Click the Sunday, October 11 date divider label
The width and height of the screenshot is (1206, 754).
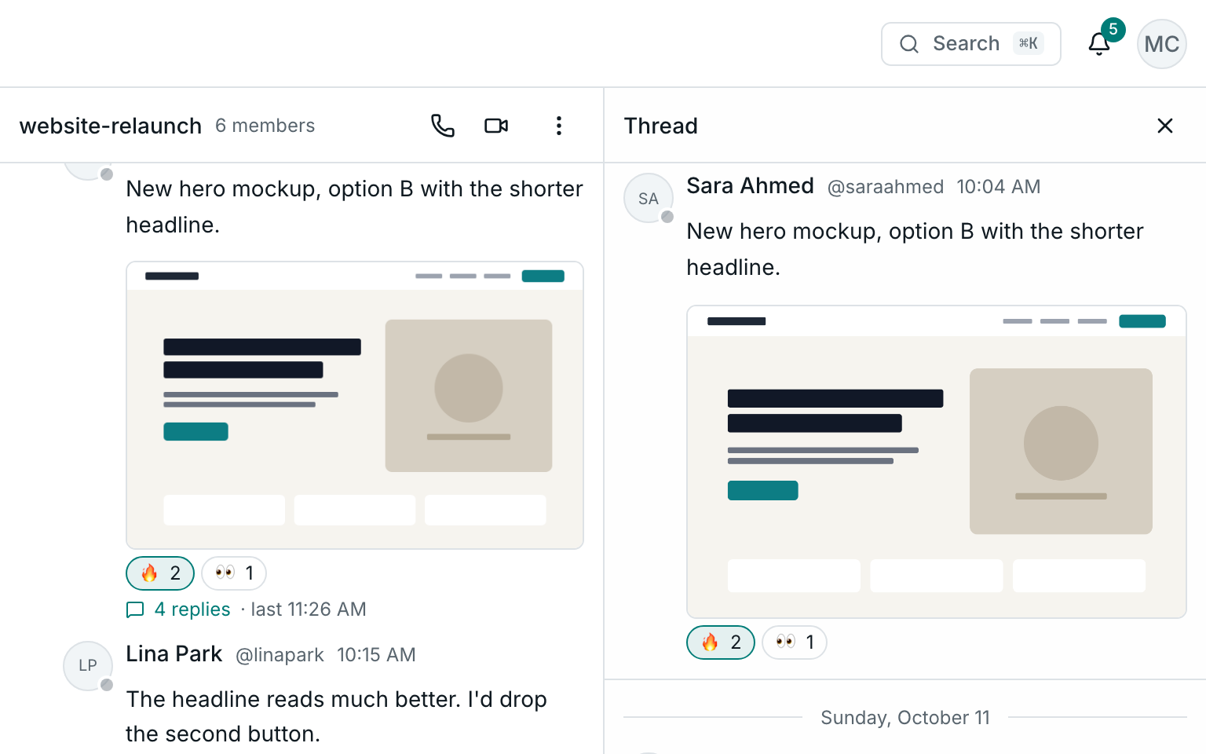(x=905, y=718)
